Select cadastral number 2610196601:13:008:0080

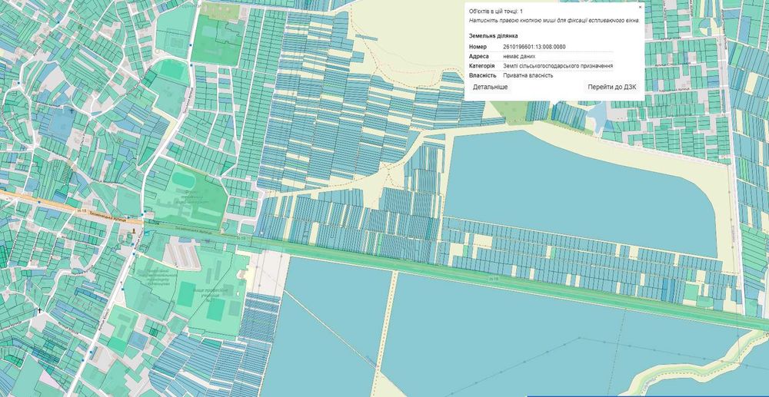[x=534, y=47]
